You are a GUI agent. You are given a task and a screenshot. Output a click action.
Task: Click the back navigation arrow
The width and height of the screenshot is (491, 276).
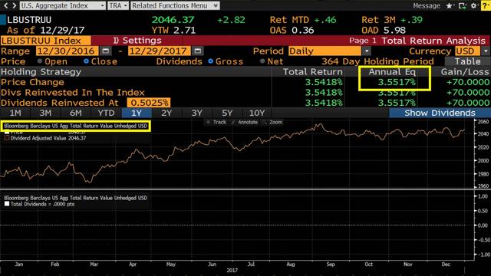coord(6,5)
